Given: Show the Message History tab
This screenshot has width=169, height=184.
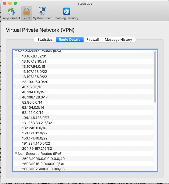Looking at the screenshot, I should tap(118, 40).
